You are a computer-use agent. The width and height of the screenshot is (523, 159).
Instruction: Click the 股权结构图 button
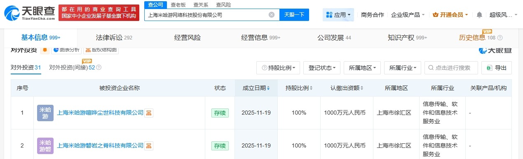(x=101, y=50)
